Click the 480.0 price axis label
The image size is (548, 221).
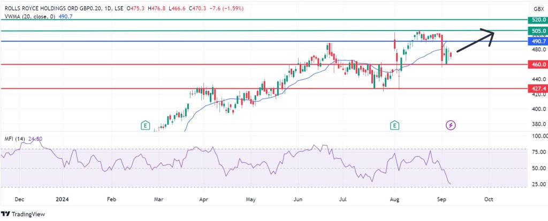538,50
